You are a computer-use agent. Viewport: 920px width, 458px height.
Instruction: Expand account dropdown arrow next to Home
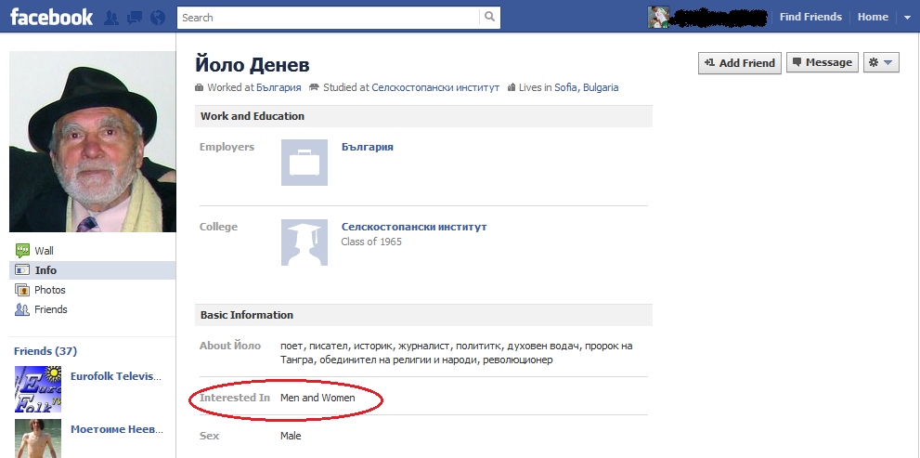[x=907, y=18]
